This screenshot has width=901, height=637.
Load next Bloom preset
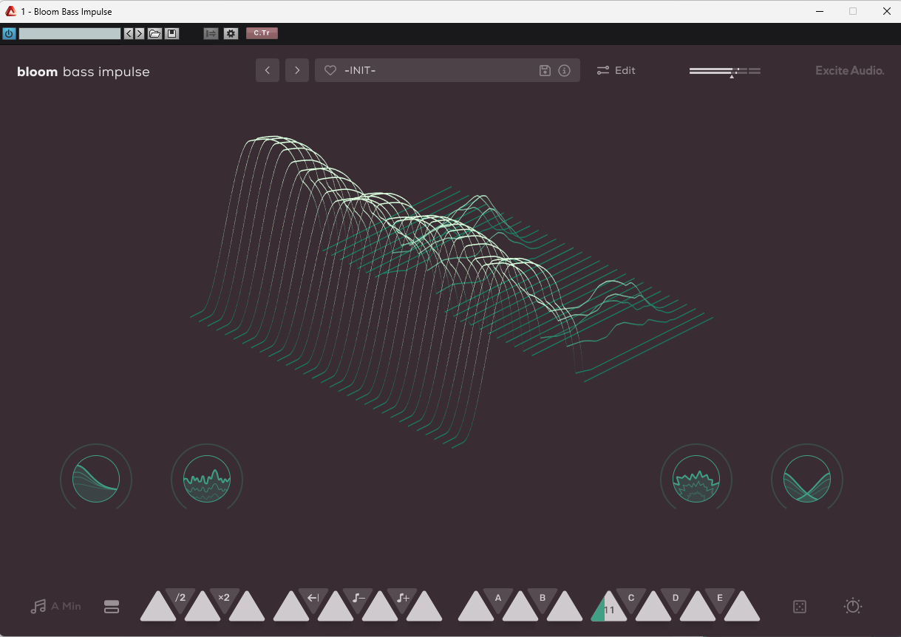297,70
